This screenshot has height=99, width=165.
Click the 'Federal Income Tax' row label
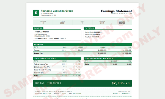41,64
